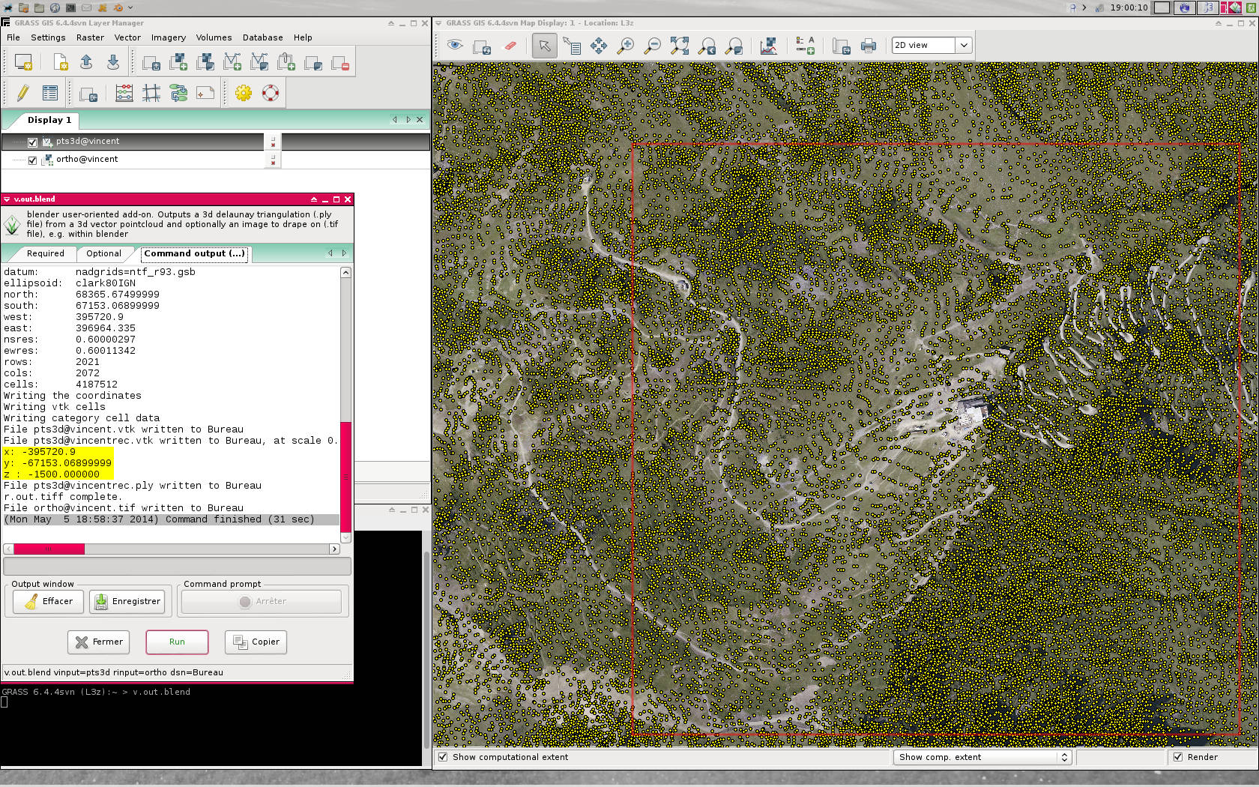Open the Add various vector layers dropdown icon
Viewport: 1259px width, 787px height.
point(259,62)
